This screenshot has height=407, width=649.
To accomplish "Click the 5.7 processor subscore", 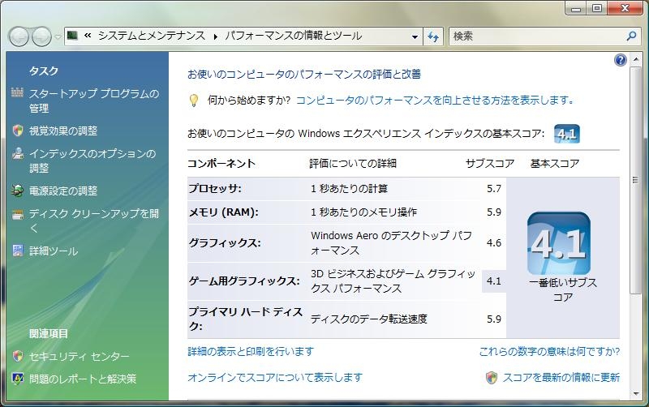I will (494, 189).
